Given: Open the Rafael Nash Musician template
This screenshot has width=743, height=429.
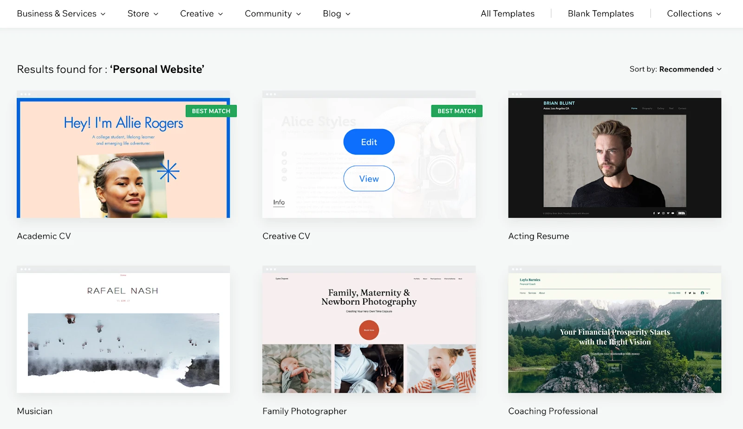Looking at the screenshot, I should pyautogui.click(x=123, y=333).
